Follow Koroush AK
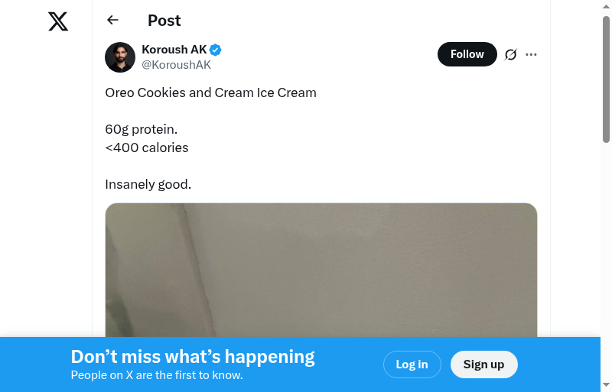This screenshot has height=392, width=612. pos(467,54)
